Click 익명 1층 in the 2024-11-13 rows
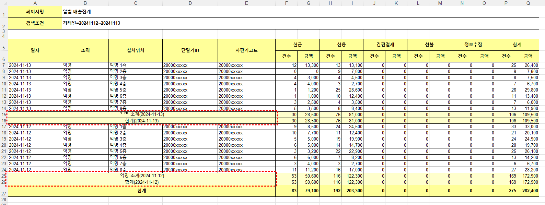545x205 pixels. point(136,65)
